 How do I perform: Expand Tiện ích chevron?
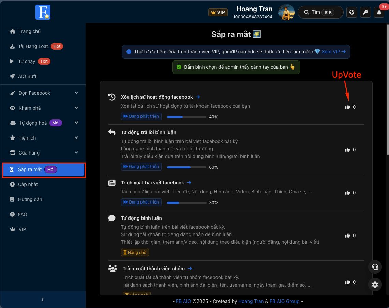(76, 137)
